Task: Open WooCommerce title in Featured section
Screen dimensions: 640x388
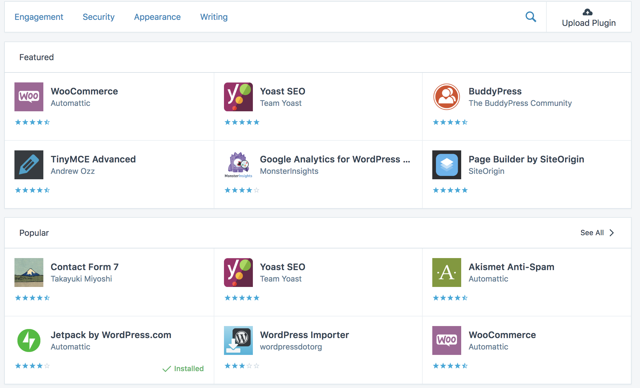Action: (84, 91)
